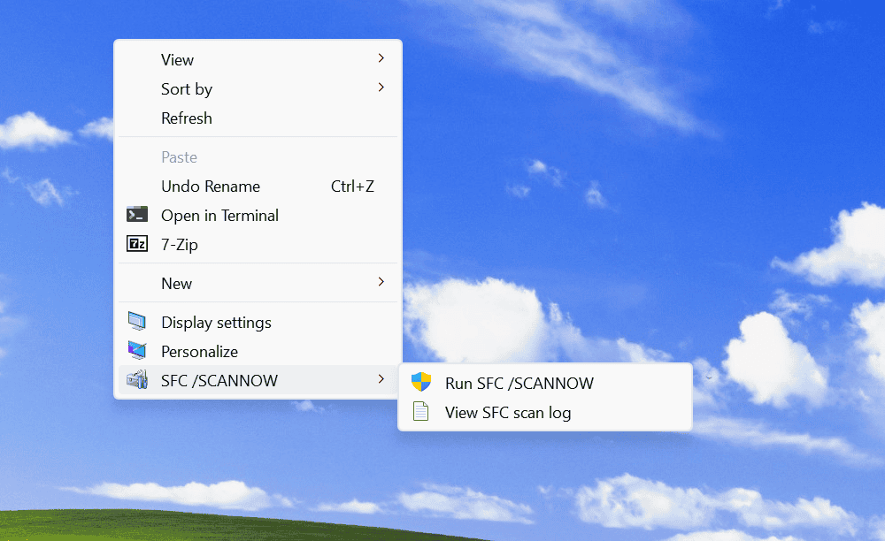Choose the Personalize option
This screenshot has width=885, height=541.
(x=258, y=351)
